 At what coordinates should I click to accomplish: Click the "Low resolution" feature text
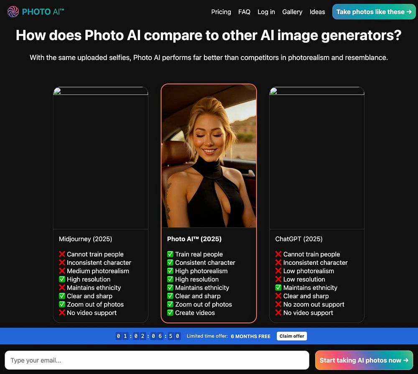[x=304, y=279]
